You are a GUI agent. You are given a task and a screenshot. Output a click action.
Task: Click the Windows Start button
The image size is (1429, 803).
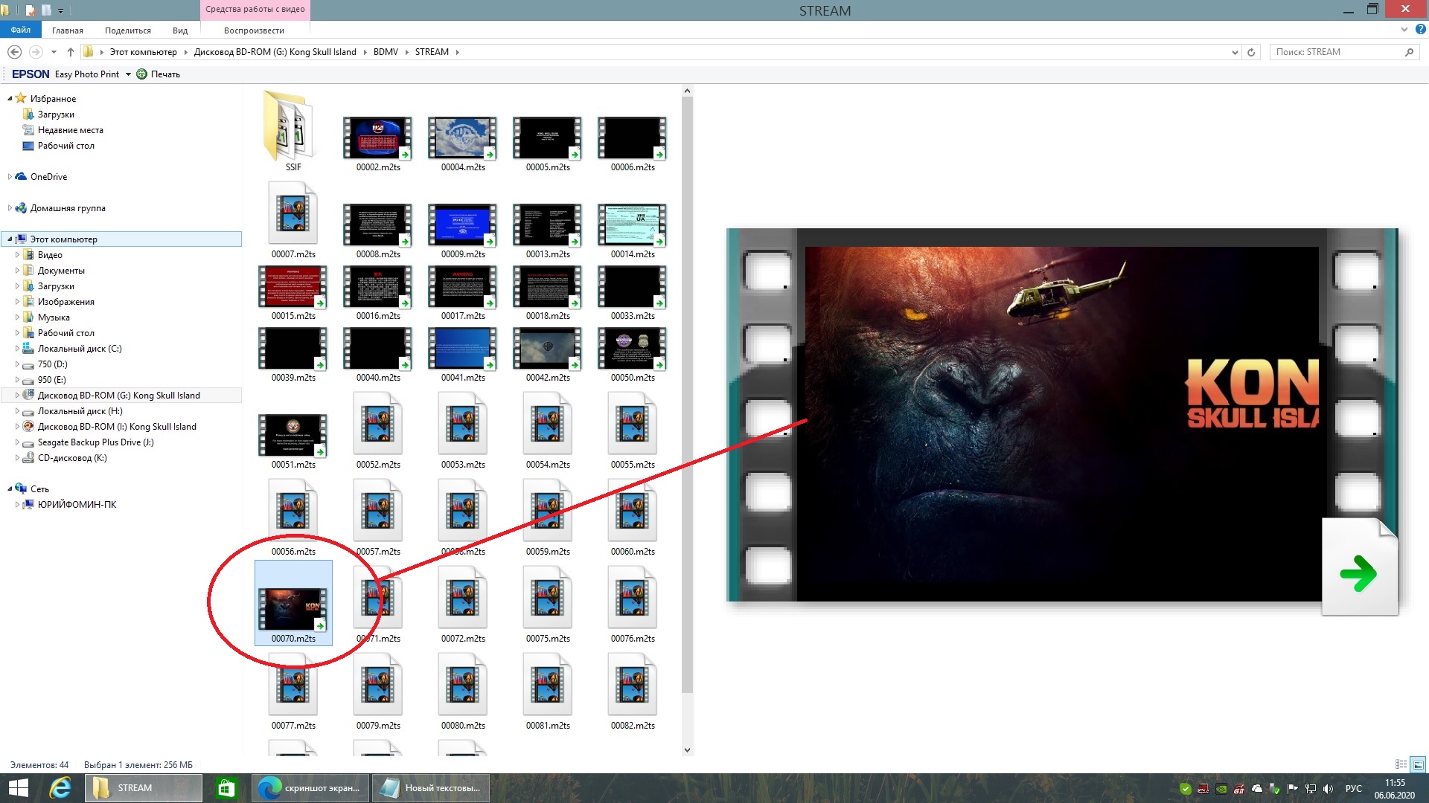click(18, 788)
